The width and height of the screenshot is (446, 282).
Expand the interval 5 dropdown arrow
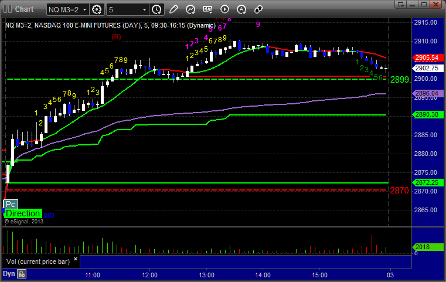coord(144,10)
